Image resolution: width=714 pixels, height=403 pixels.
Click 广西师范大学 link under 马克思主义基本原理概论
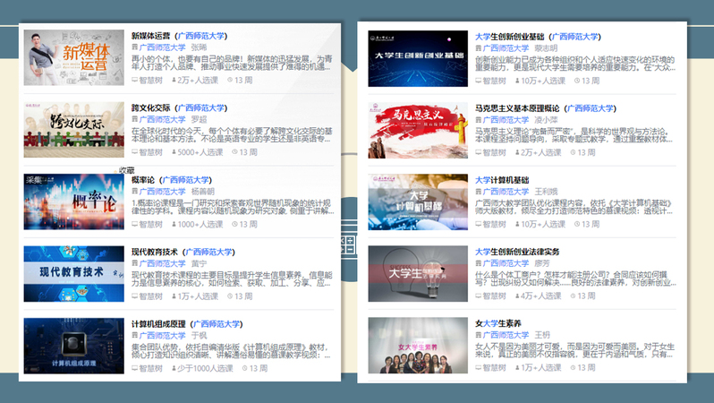[x=506, y=119]
